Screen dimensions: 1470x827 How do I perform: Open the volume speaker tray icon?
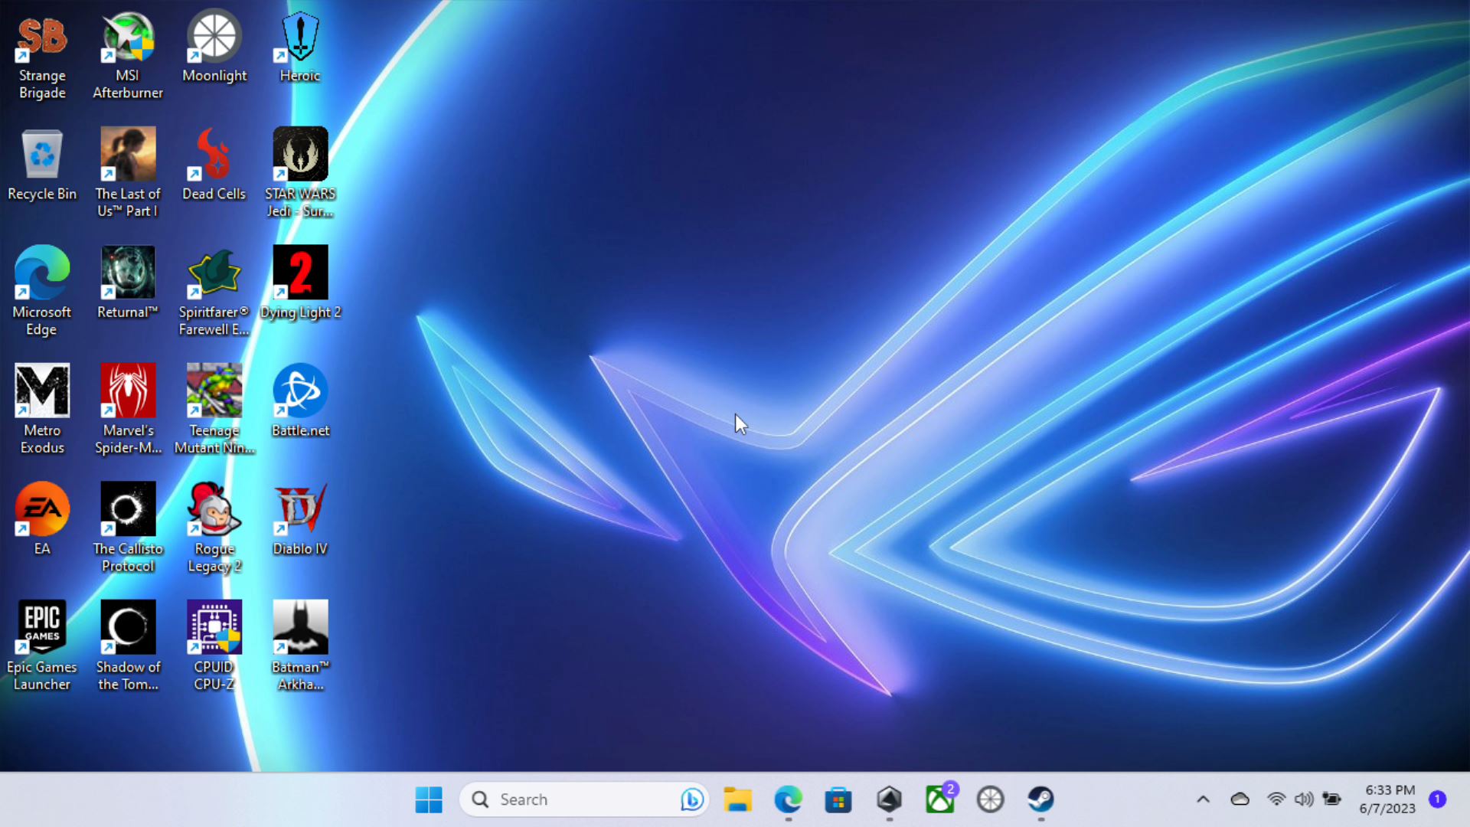(x=1303, y=799)
